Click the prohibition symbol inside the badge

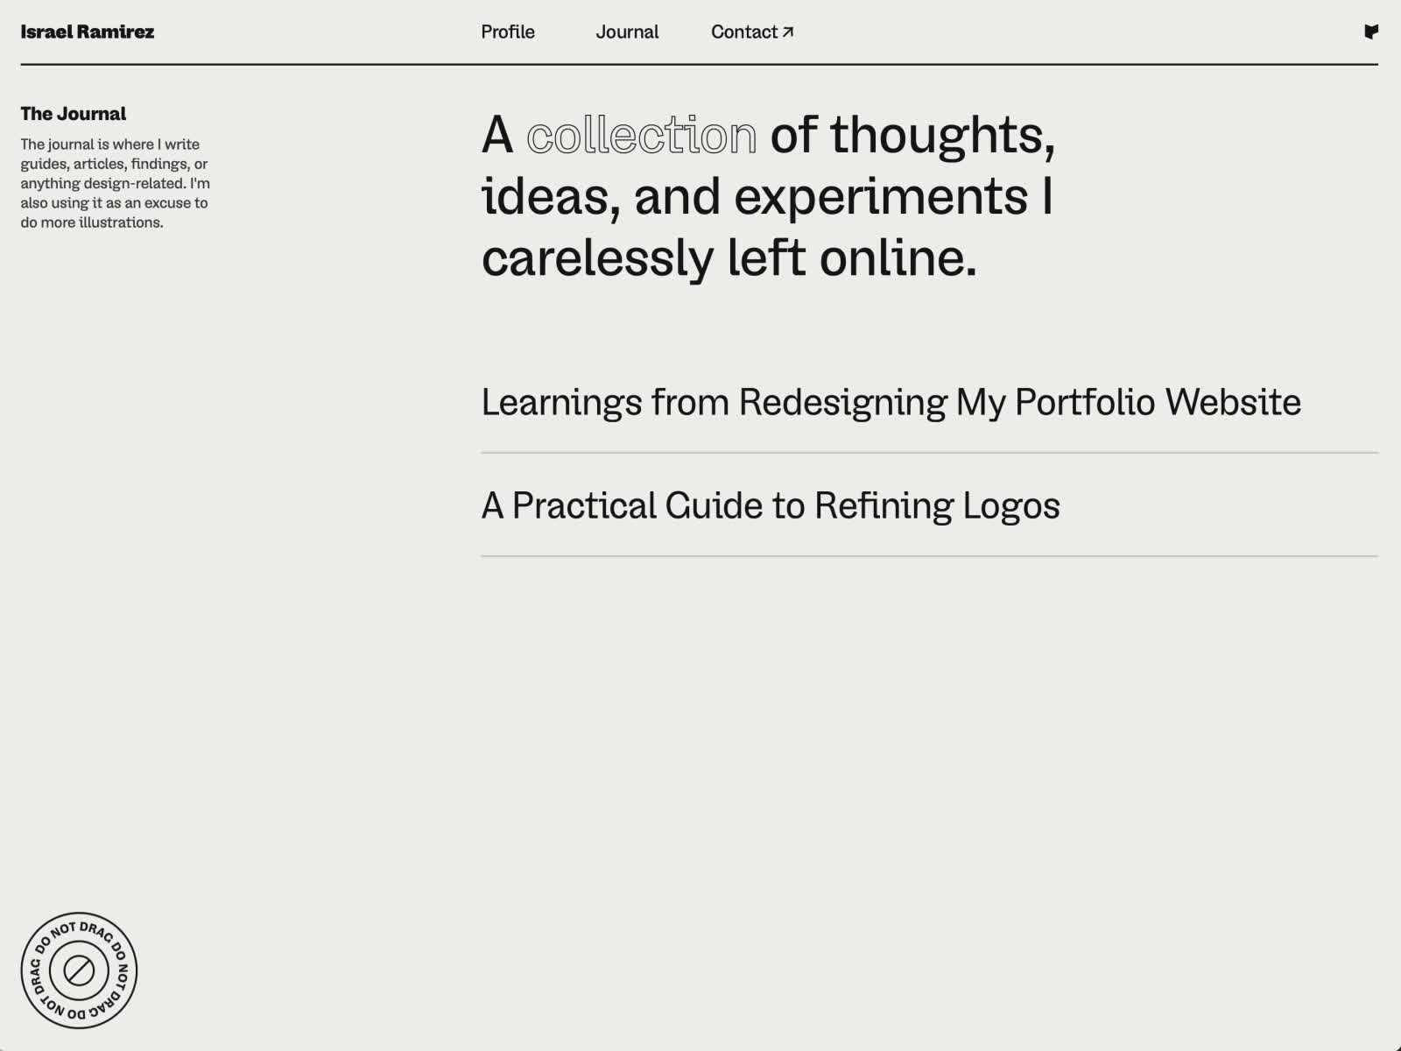[79, 970]
